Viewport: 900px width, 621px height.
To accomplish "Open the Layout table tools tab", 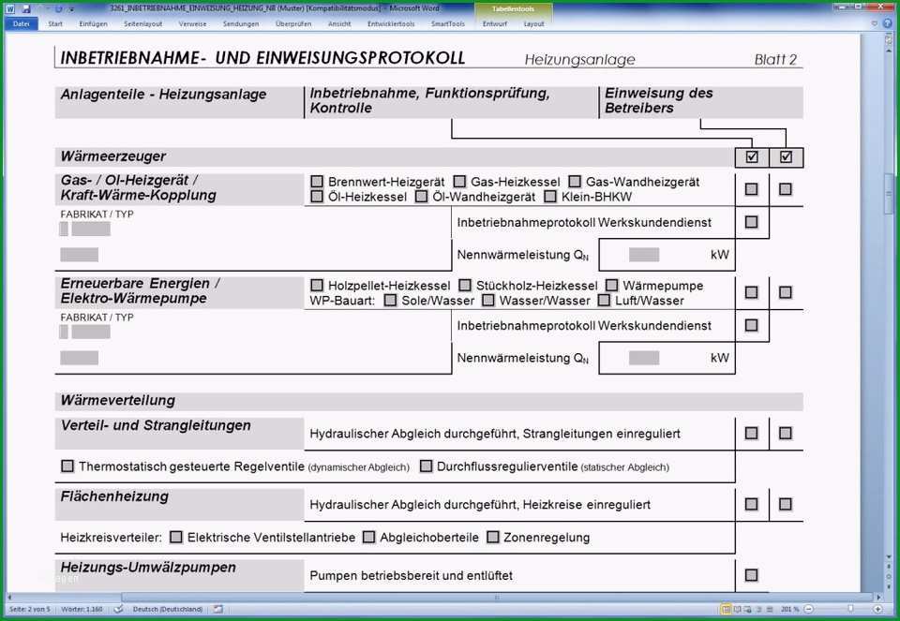I will tap(533, 23).
